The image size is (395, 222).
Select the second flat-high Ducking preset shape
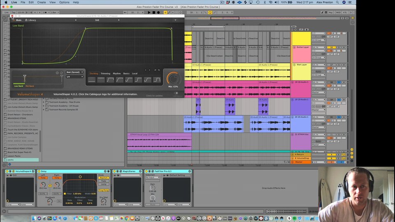tap(101, 80)
